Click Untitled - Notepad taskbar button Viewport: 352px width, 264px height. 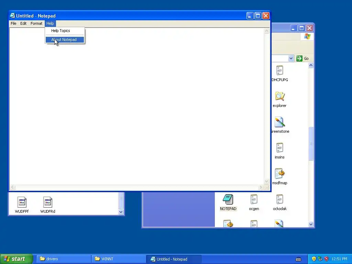point(174,259)
